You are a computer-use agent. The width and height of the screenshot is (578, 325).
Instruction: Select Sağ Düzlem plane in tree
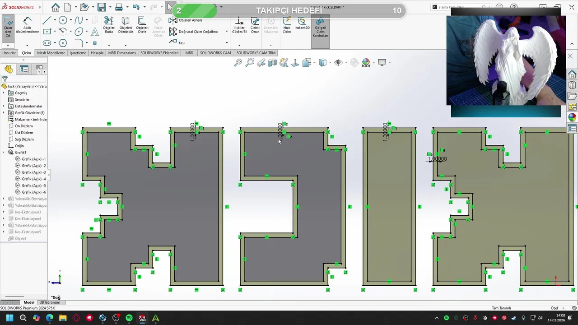24,139
